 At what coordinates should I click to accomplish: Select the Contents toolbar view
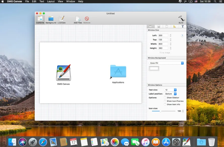pyautogui.click(x=40, y=20)
